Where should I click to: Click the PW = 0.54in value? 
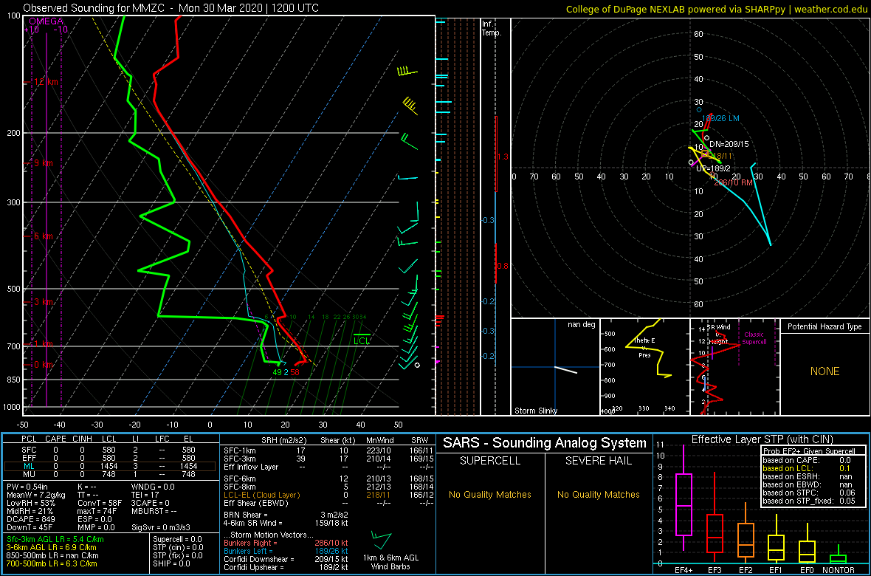coord(29,487)
